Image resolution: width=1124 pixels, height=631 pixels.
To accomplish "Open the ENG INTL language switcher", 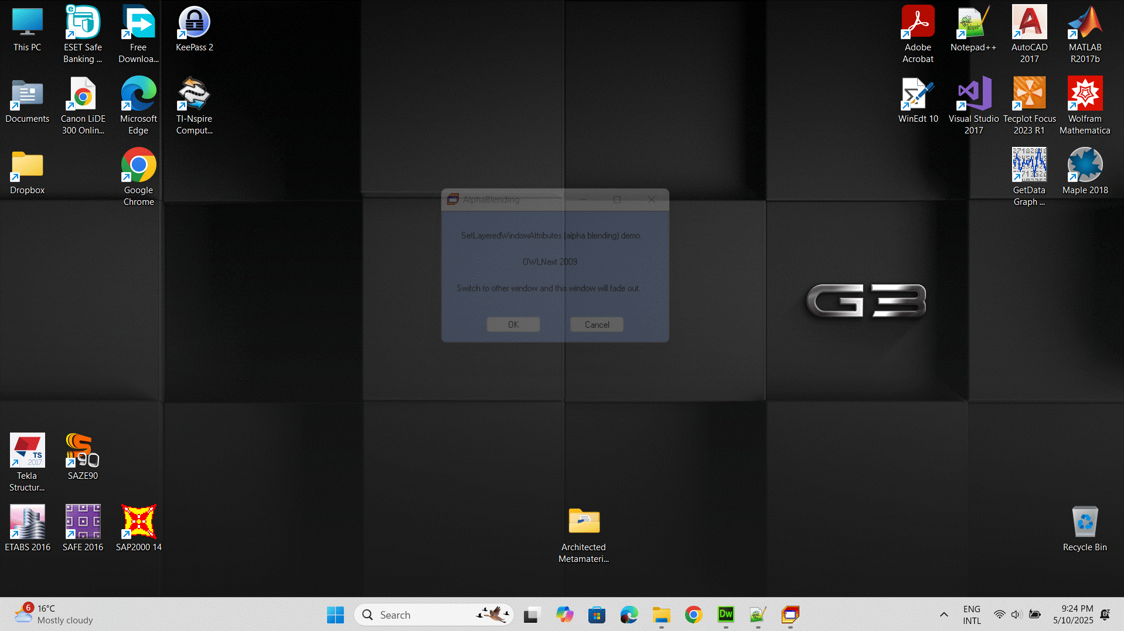I will pyautogui.click(x=971, y=615).
